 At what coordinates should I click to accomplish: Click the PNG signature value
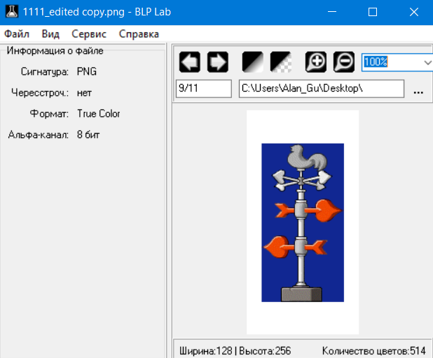click(x=87, y=71)
